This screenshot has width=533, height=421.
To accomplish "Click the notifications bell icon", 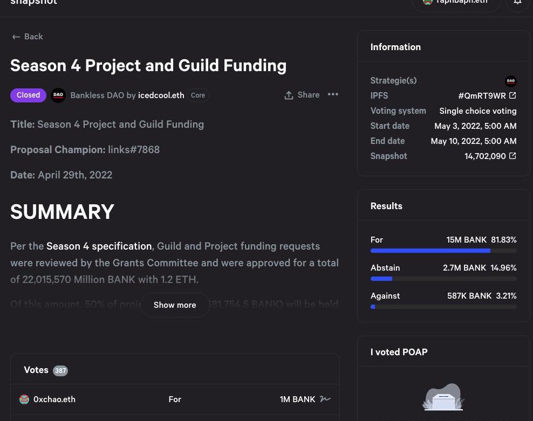I will [x=517, y=2].
